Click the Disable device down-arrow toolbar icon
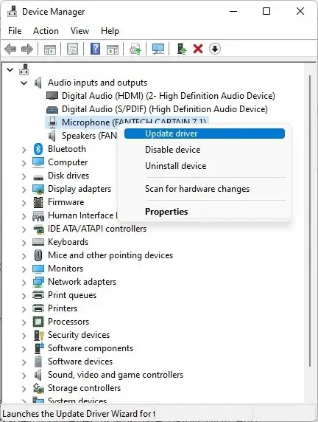The width and height of the screenshot is (318, 422). point(215,49)
